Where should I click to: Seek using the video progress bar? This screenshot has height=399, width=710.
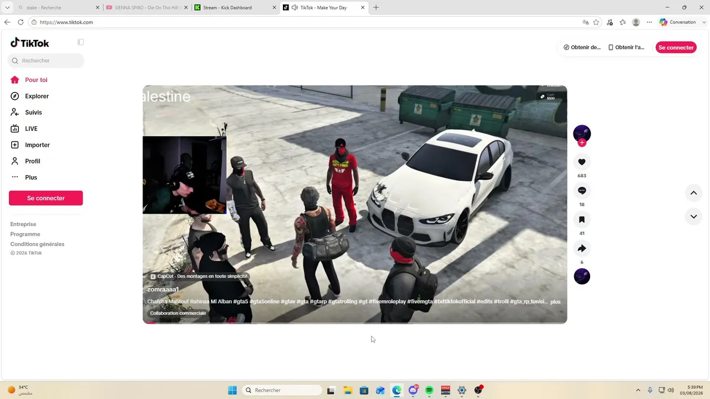tap(355, 323)
